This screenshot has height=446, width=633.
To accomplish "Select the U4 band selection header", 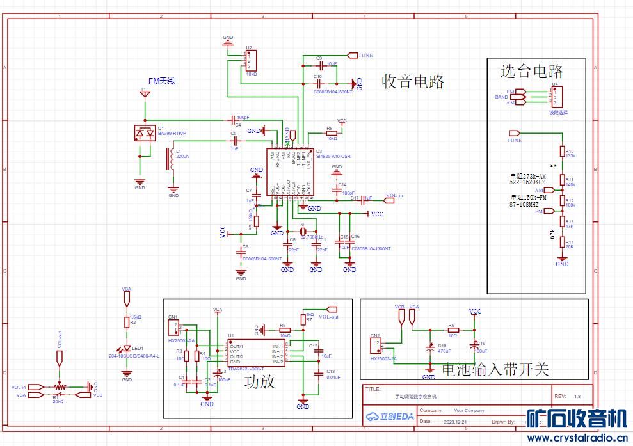I will point(557,97).
